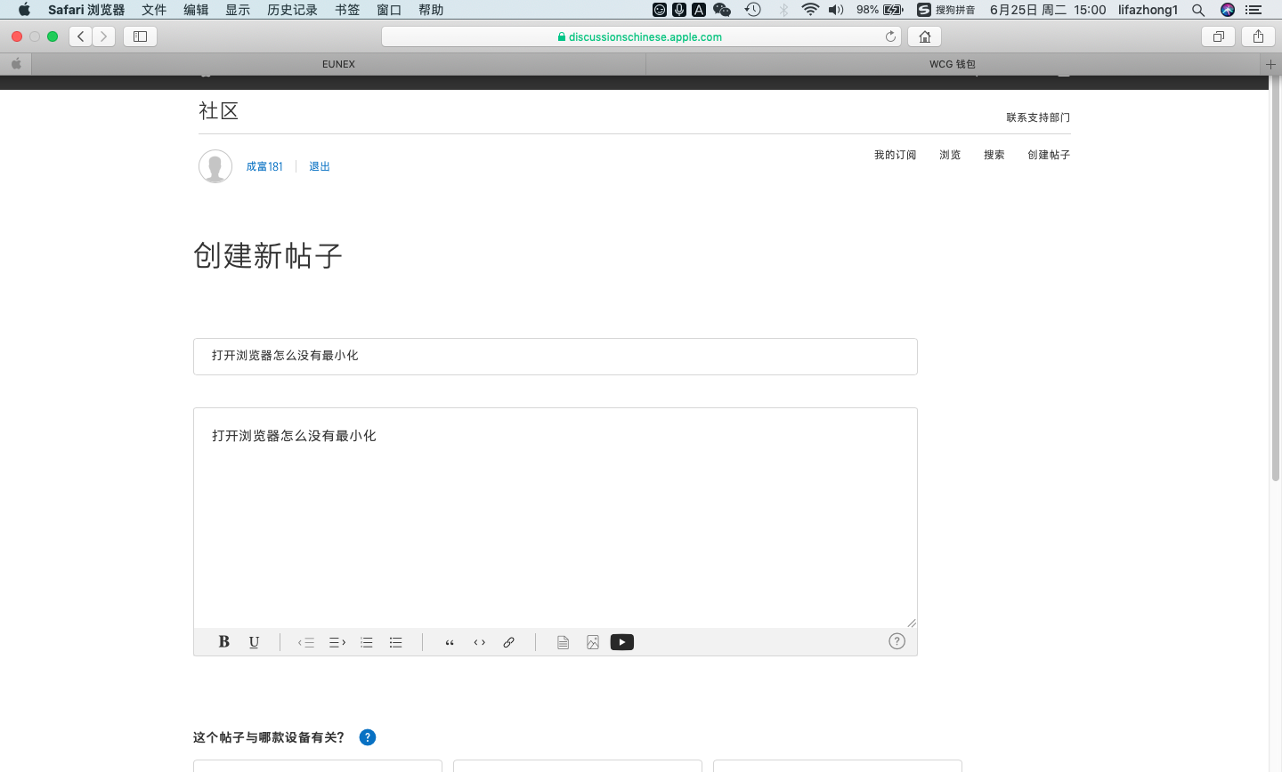
Task: Click the post title input field
Action: pyautogui.click(x=555, y=356)
